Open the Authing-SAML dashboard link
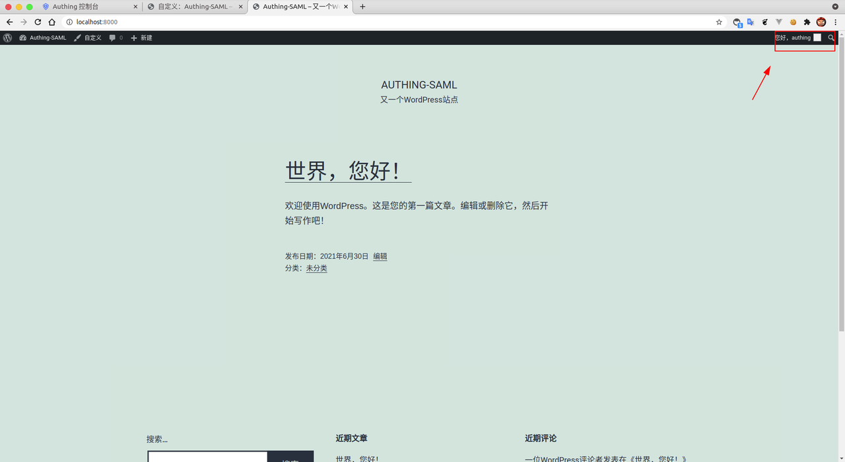845x462 pixels. pos(43,38)
